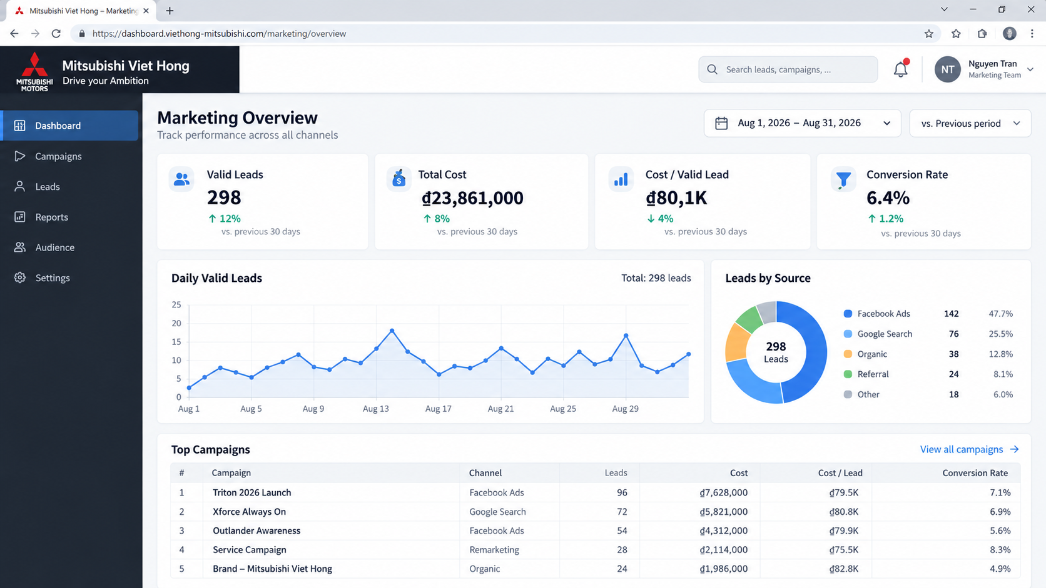Reload the page with browser refresh icon
Viewport: 1046px width, 588px height.
point(56,34)
